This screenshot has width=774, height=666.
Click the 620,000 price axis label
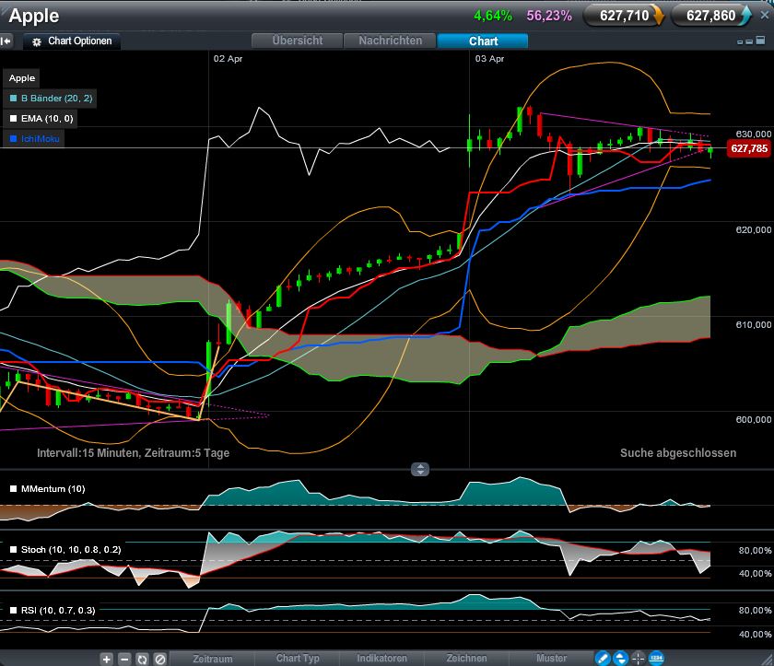(754, 230)
